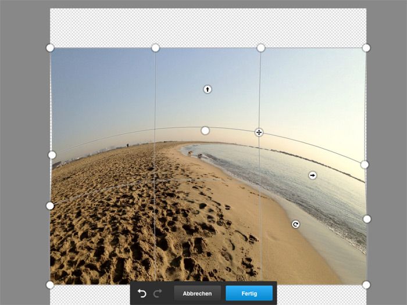Click right edge handle at horizon curve end
The width and height of the screenshot is (407, 305).
pos(365,164)
